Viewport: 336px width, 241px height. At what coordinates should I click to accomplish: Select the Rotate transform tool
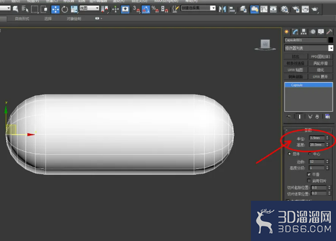(65, 9)
